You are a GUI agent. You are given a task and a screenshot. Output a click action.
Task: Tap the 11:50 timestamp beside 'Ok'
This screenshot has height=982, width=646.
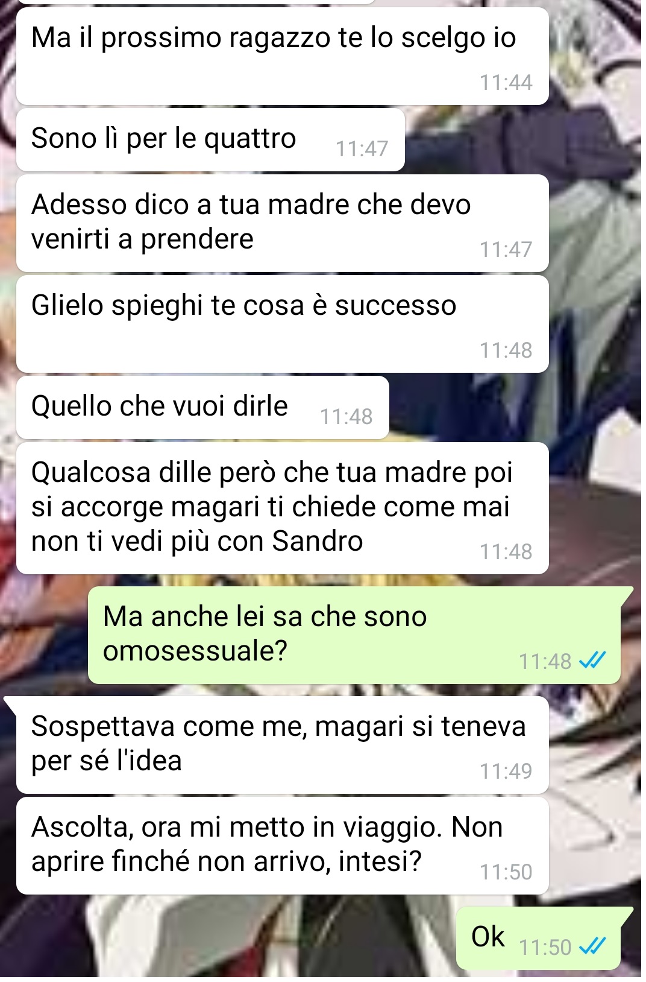545,947
